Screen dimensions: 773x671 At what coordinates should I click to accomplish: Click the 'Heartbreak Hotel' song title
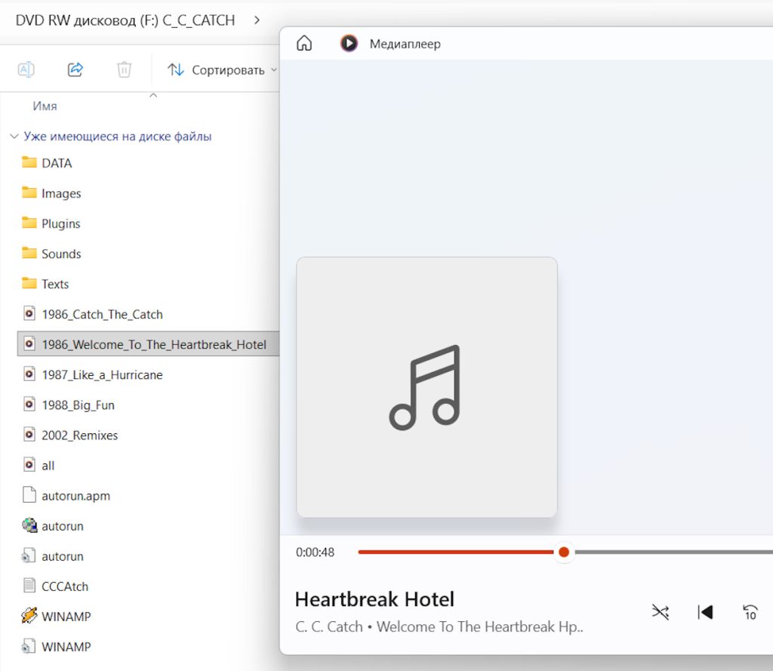coord(374,599)
